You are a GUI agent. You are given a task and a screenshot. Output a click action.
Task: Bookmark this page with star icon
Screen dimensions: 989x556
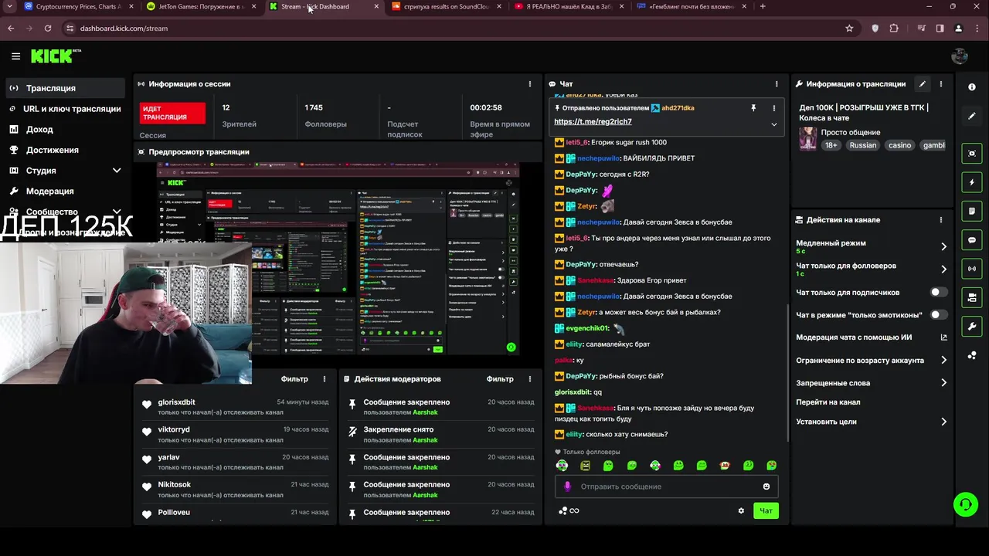click(849, 28)
